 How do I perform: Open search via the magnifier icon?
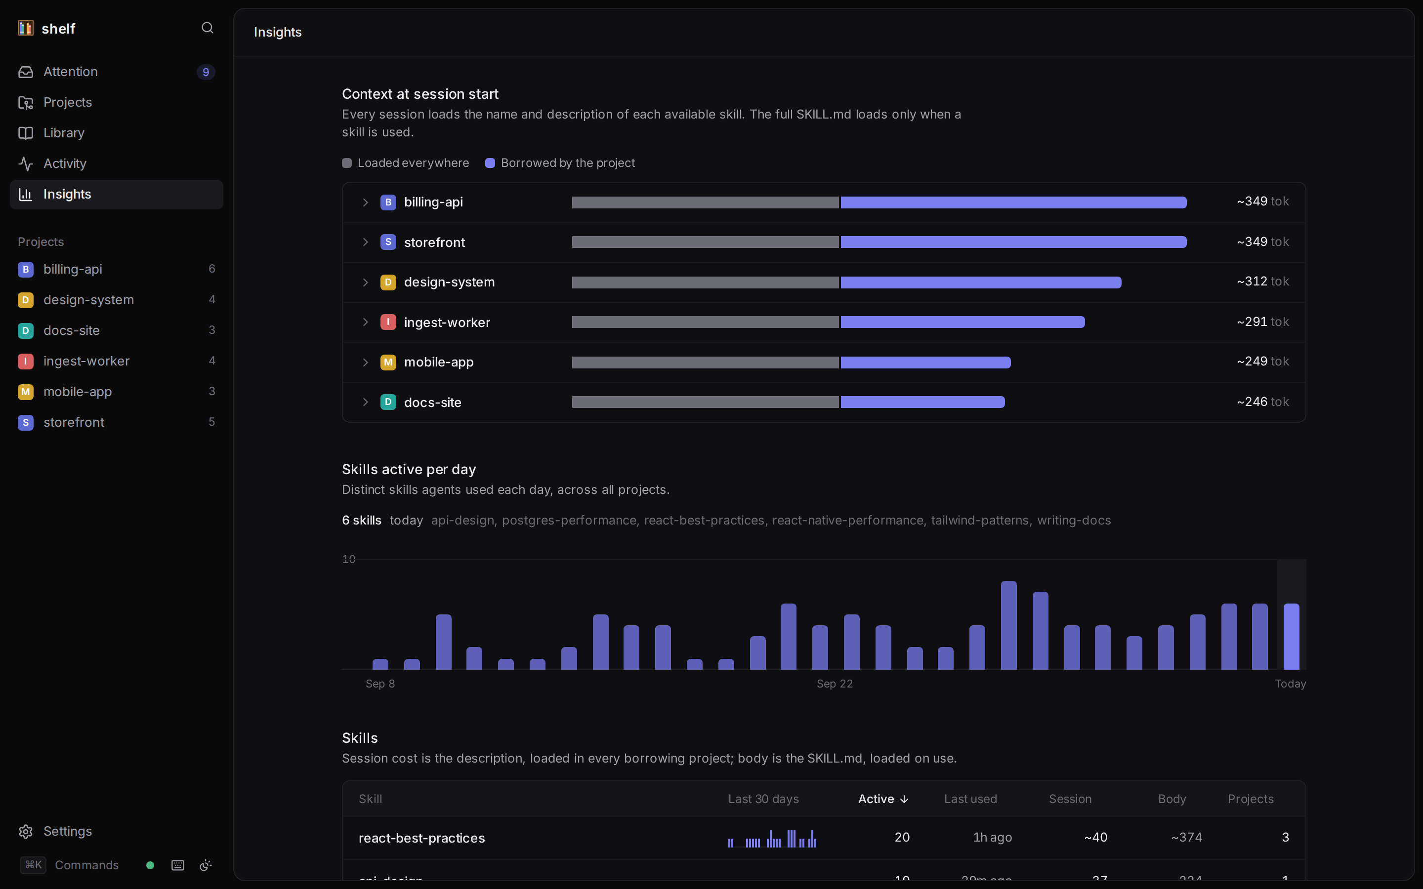pos(207,28)
